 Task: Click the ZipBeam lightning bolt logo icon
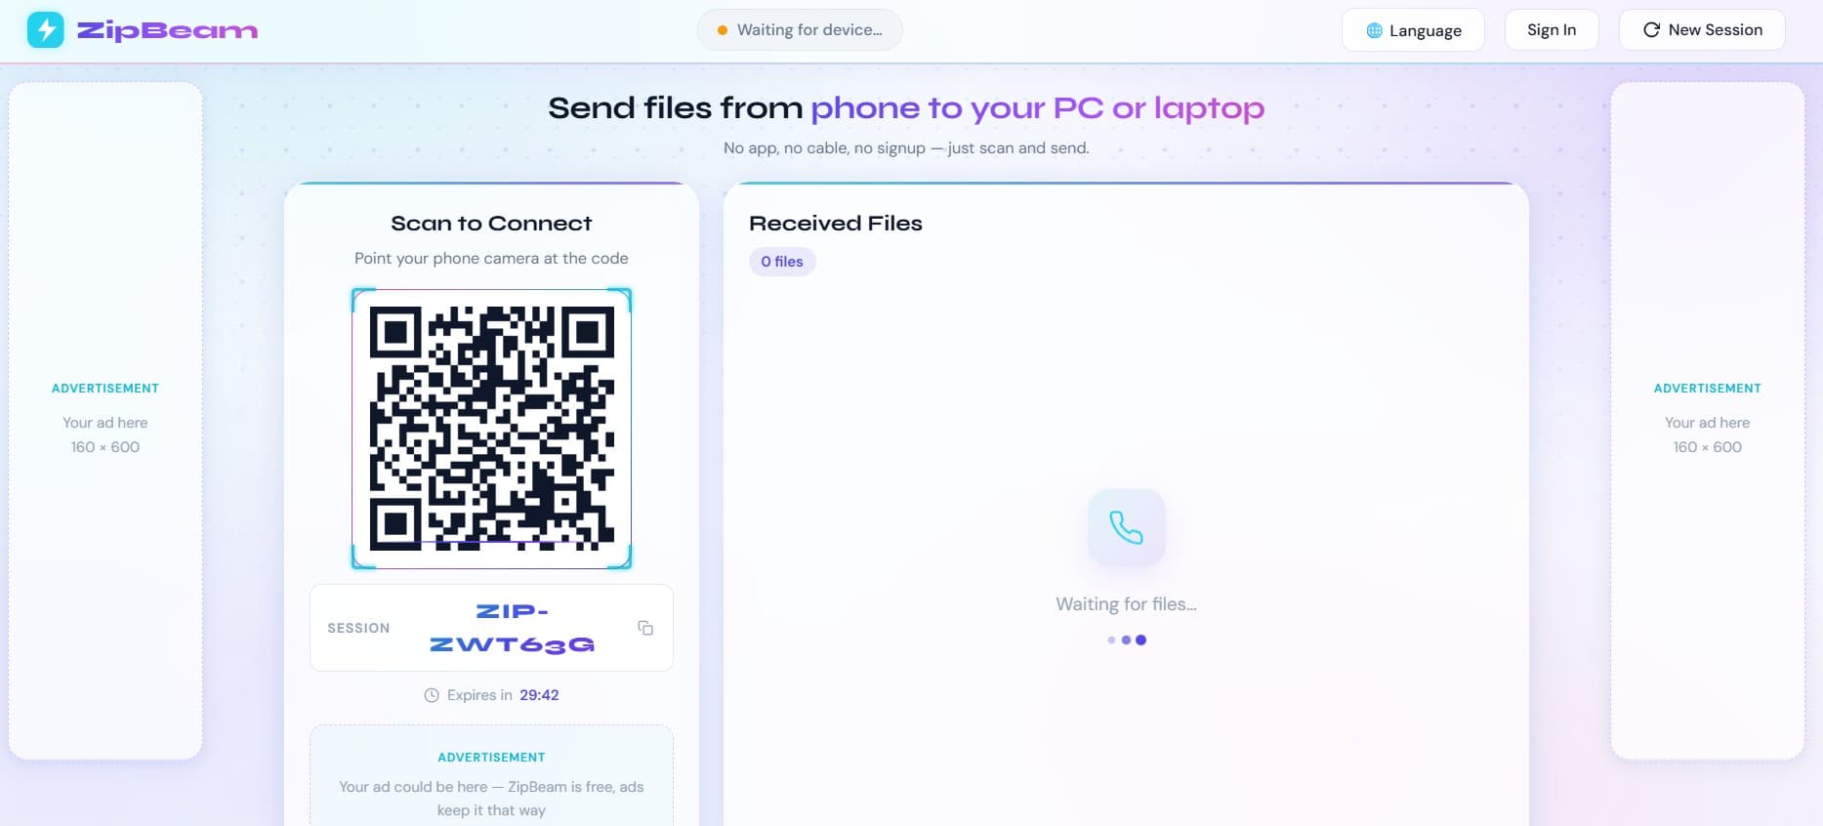click(46, 30)
